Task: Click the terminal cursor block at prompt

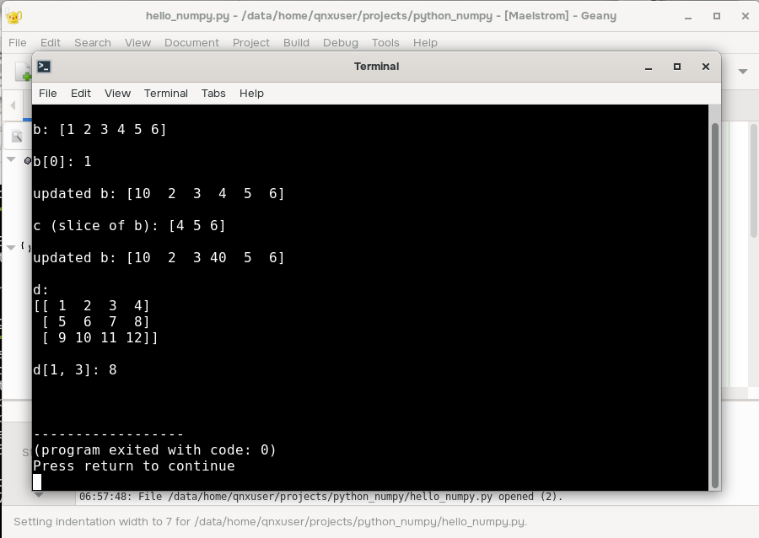Action: [37, 482]
